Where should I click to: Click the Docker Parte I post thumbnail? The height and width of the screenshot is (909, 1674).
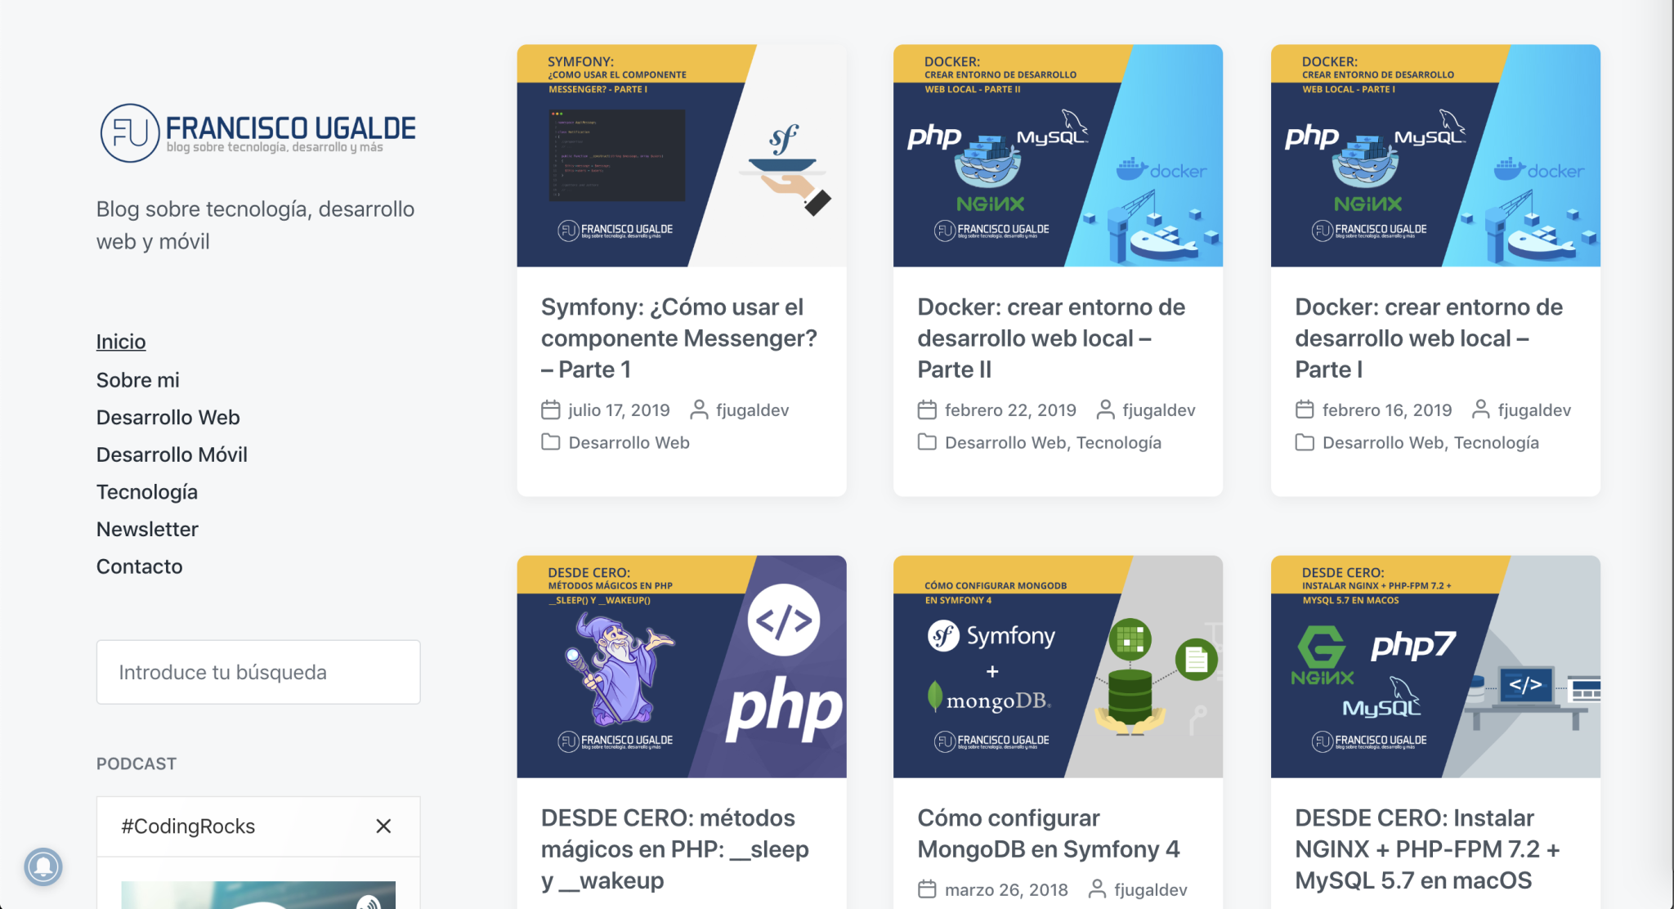[x=1435, y=155]
